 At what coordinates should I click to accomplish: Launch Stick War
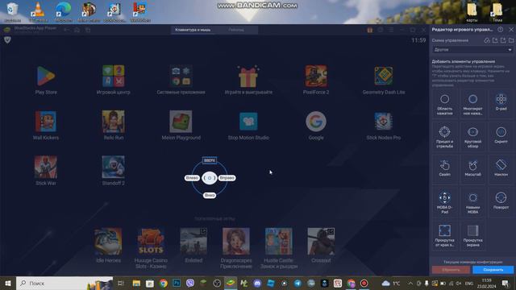46,171
